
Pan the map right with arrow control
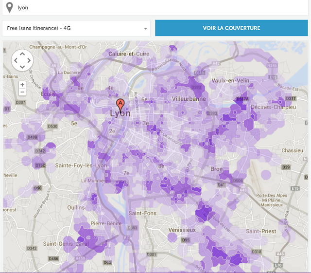click(29, 61)
